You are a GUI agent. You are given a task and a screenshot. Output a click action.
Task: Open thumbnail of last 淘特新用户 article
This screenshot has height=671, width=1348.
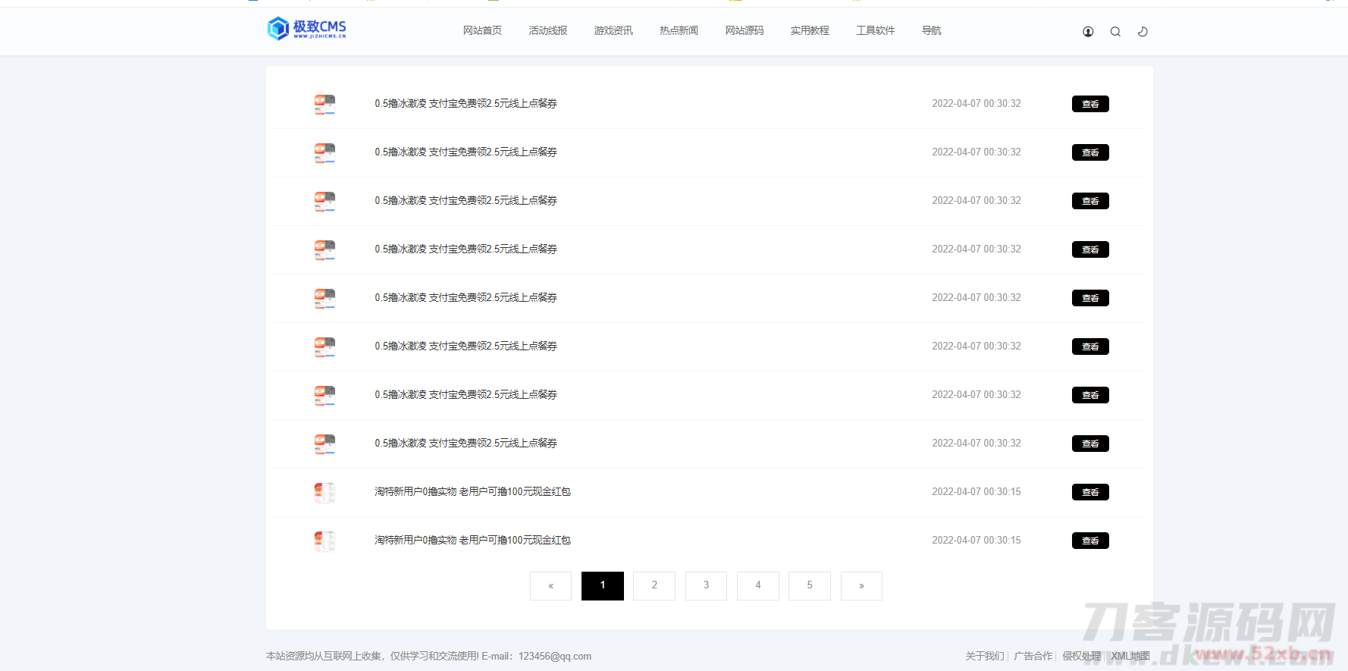(324, 541)
